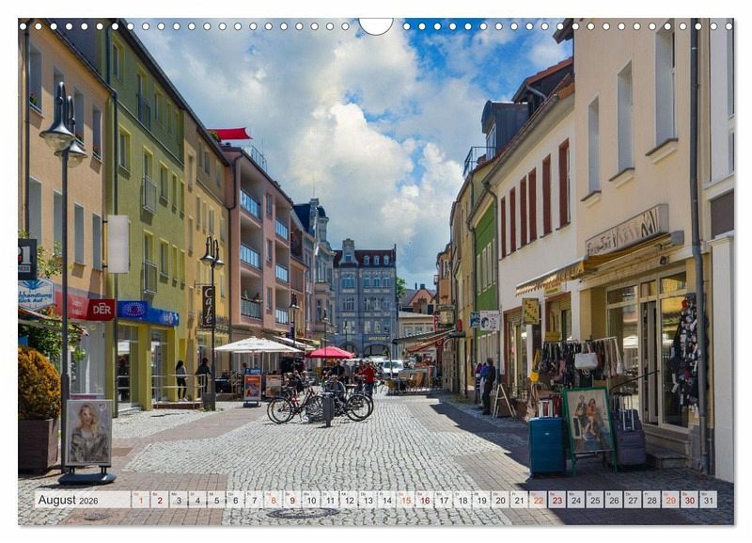Select date 12 in the calendar strip
The image size is (752, 543).
coord(350,500)
